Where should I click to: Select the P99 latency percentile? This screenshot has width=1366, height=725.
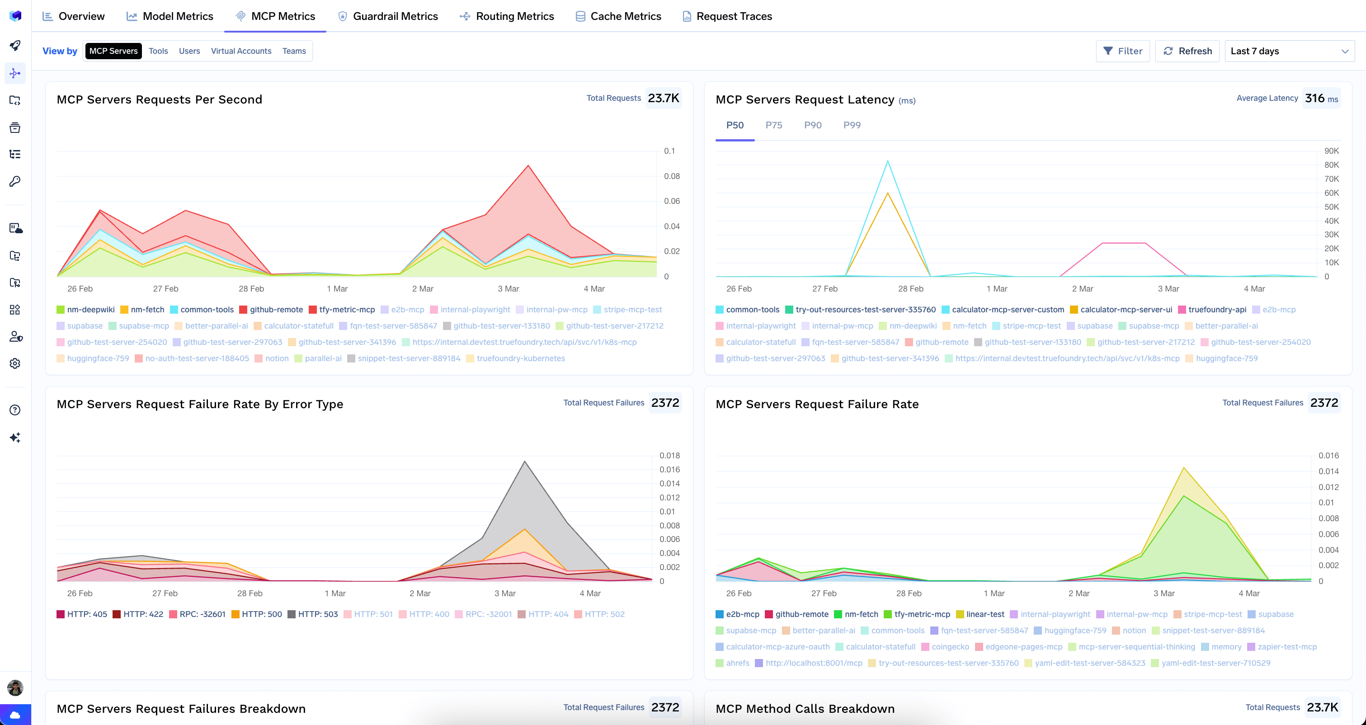pyautogui.click(x=852, y=125)
